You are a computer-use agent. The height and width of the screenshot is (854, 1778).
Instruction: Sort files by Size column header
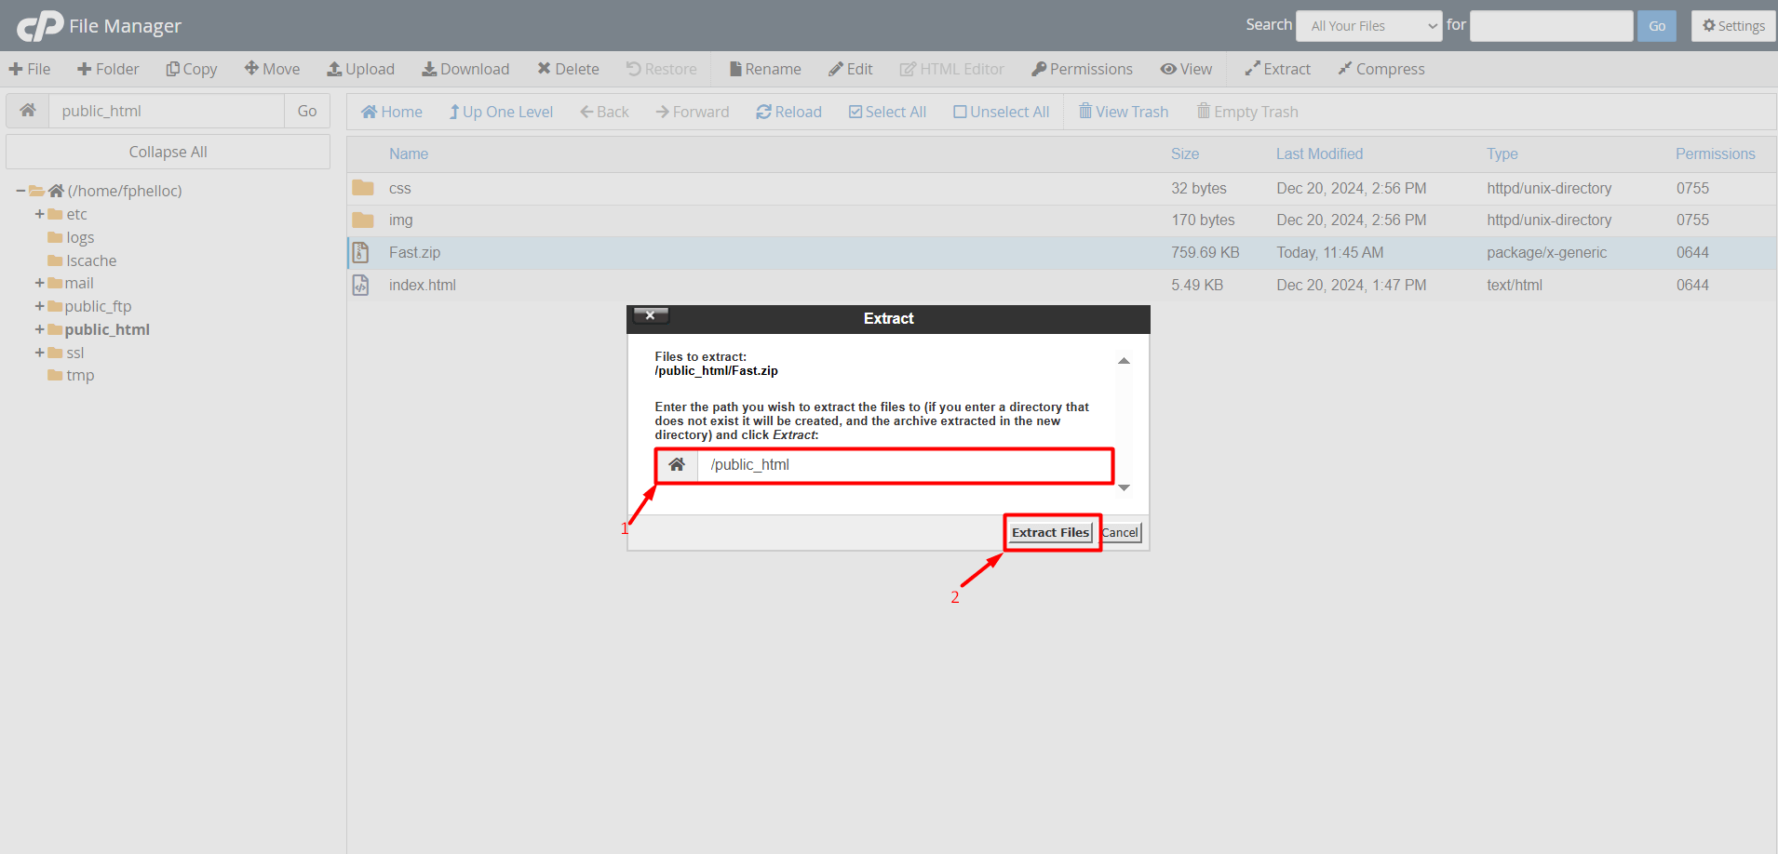(x=1184, y=153)
